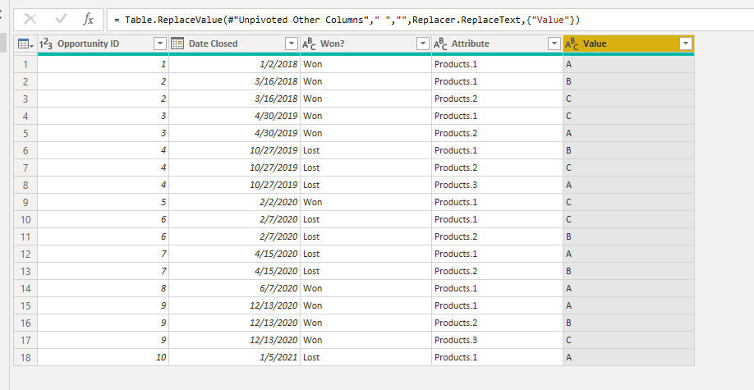
Task: Select the Opportunity ID column header
Action: pyautogui.click(x=103, y=44)
